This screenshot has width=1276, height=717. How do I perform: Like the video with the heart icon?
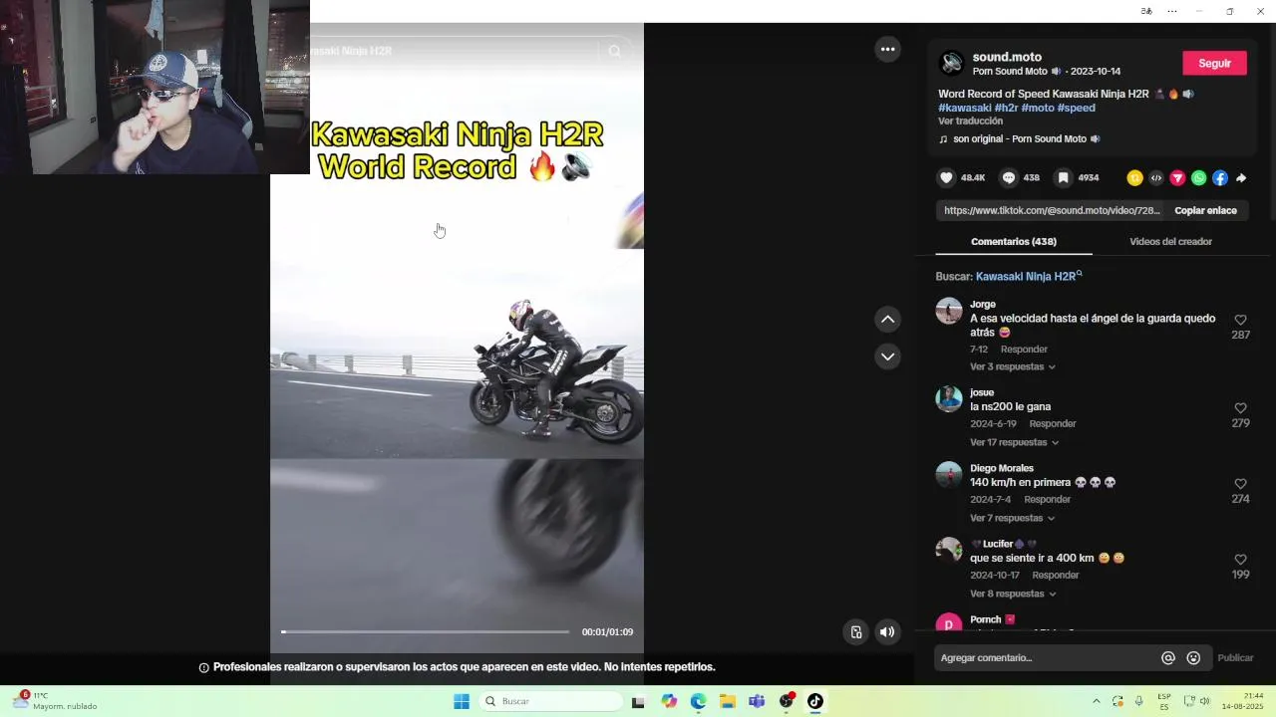[x=946, y=178]
